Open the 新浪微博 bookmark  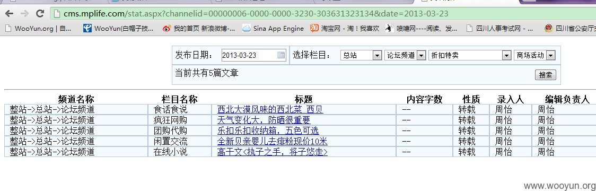198,28
